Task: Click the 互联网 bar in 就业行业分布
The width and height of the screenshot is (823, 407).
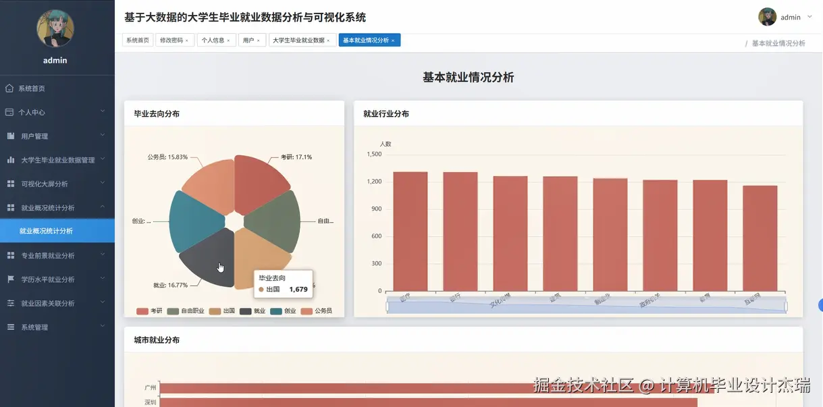Action: point(760,238)
